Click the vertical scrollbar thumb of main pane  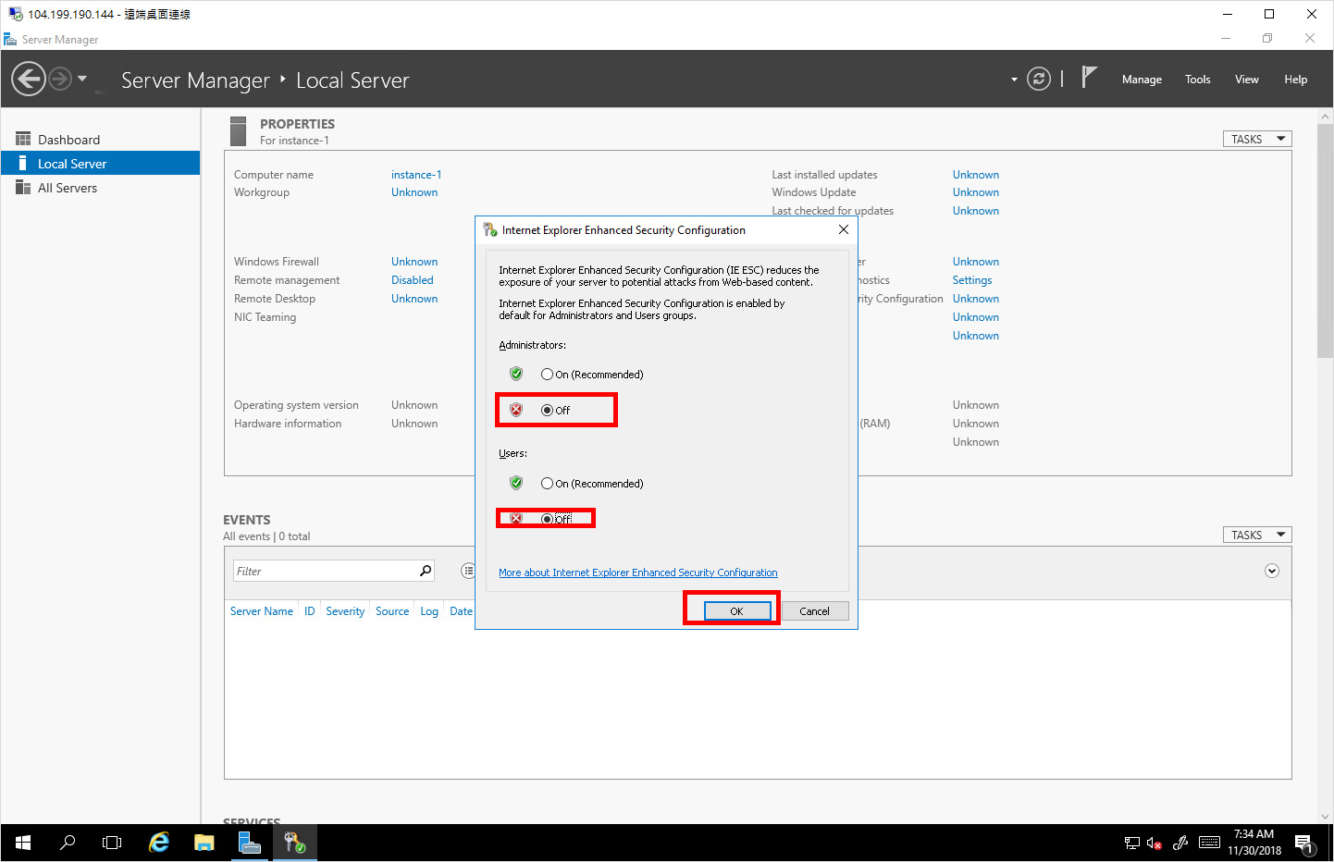[1325, 240]
